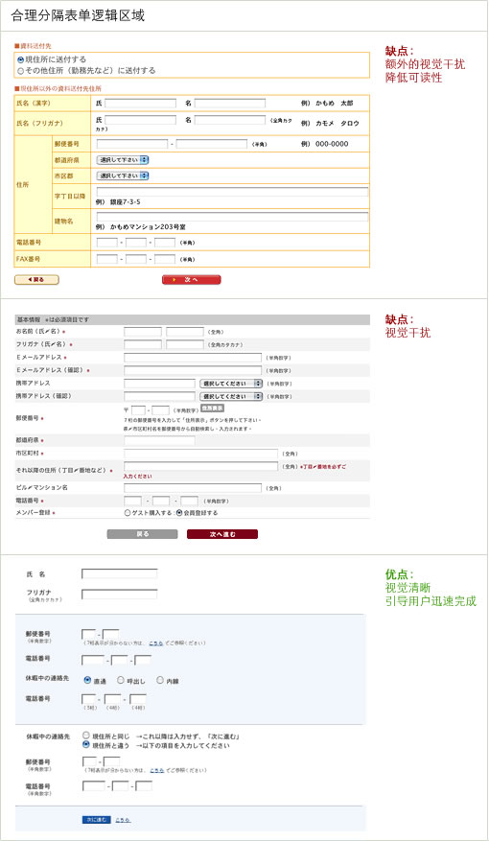Click the example text 例) 銀座7-3-5
This screenshot has width=489, height=841.
pyautogui.click(x=118, y=202)
